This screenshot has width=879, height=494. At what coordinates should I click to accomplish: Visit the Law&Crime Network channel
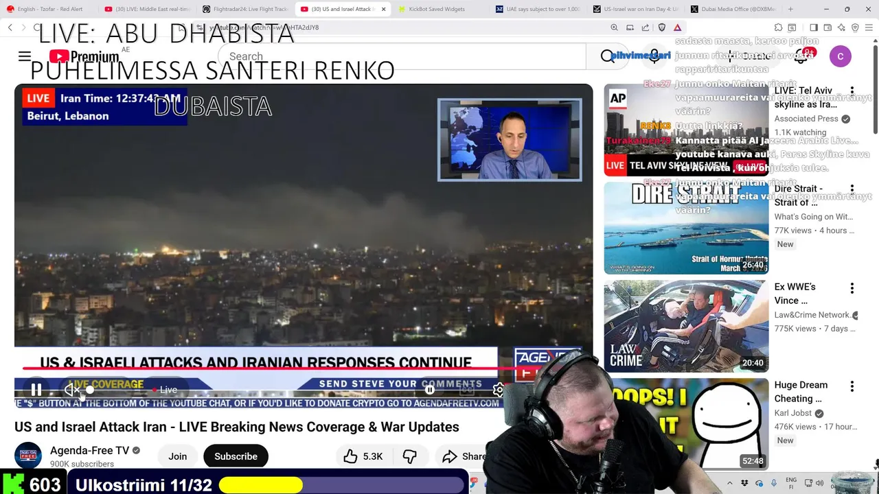(812, 315)
